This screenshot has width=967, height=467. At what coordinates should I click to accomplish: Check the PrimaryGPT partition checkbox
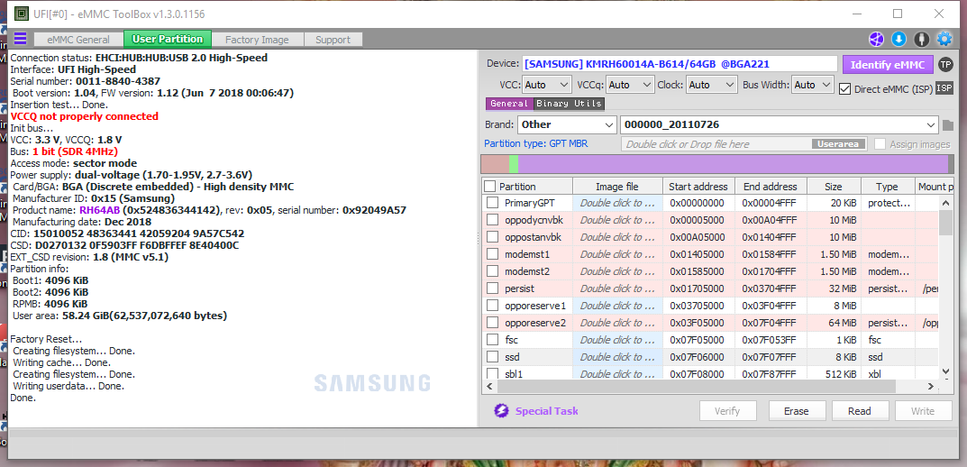click(492, 203)
